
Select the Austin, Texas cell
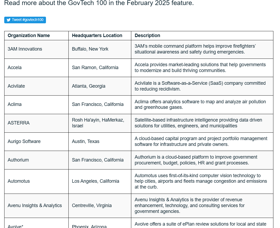pyautogui.click(x=100, y=142)
